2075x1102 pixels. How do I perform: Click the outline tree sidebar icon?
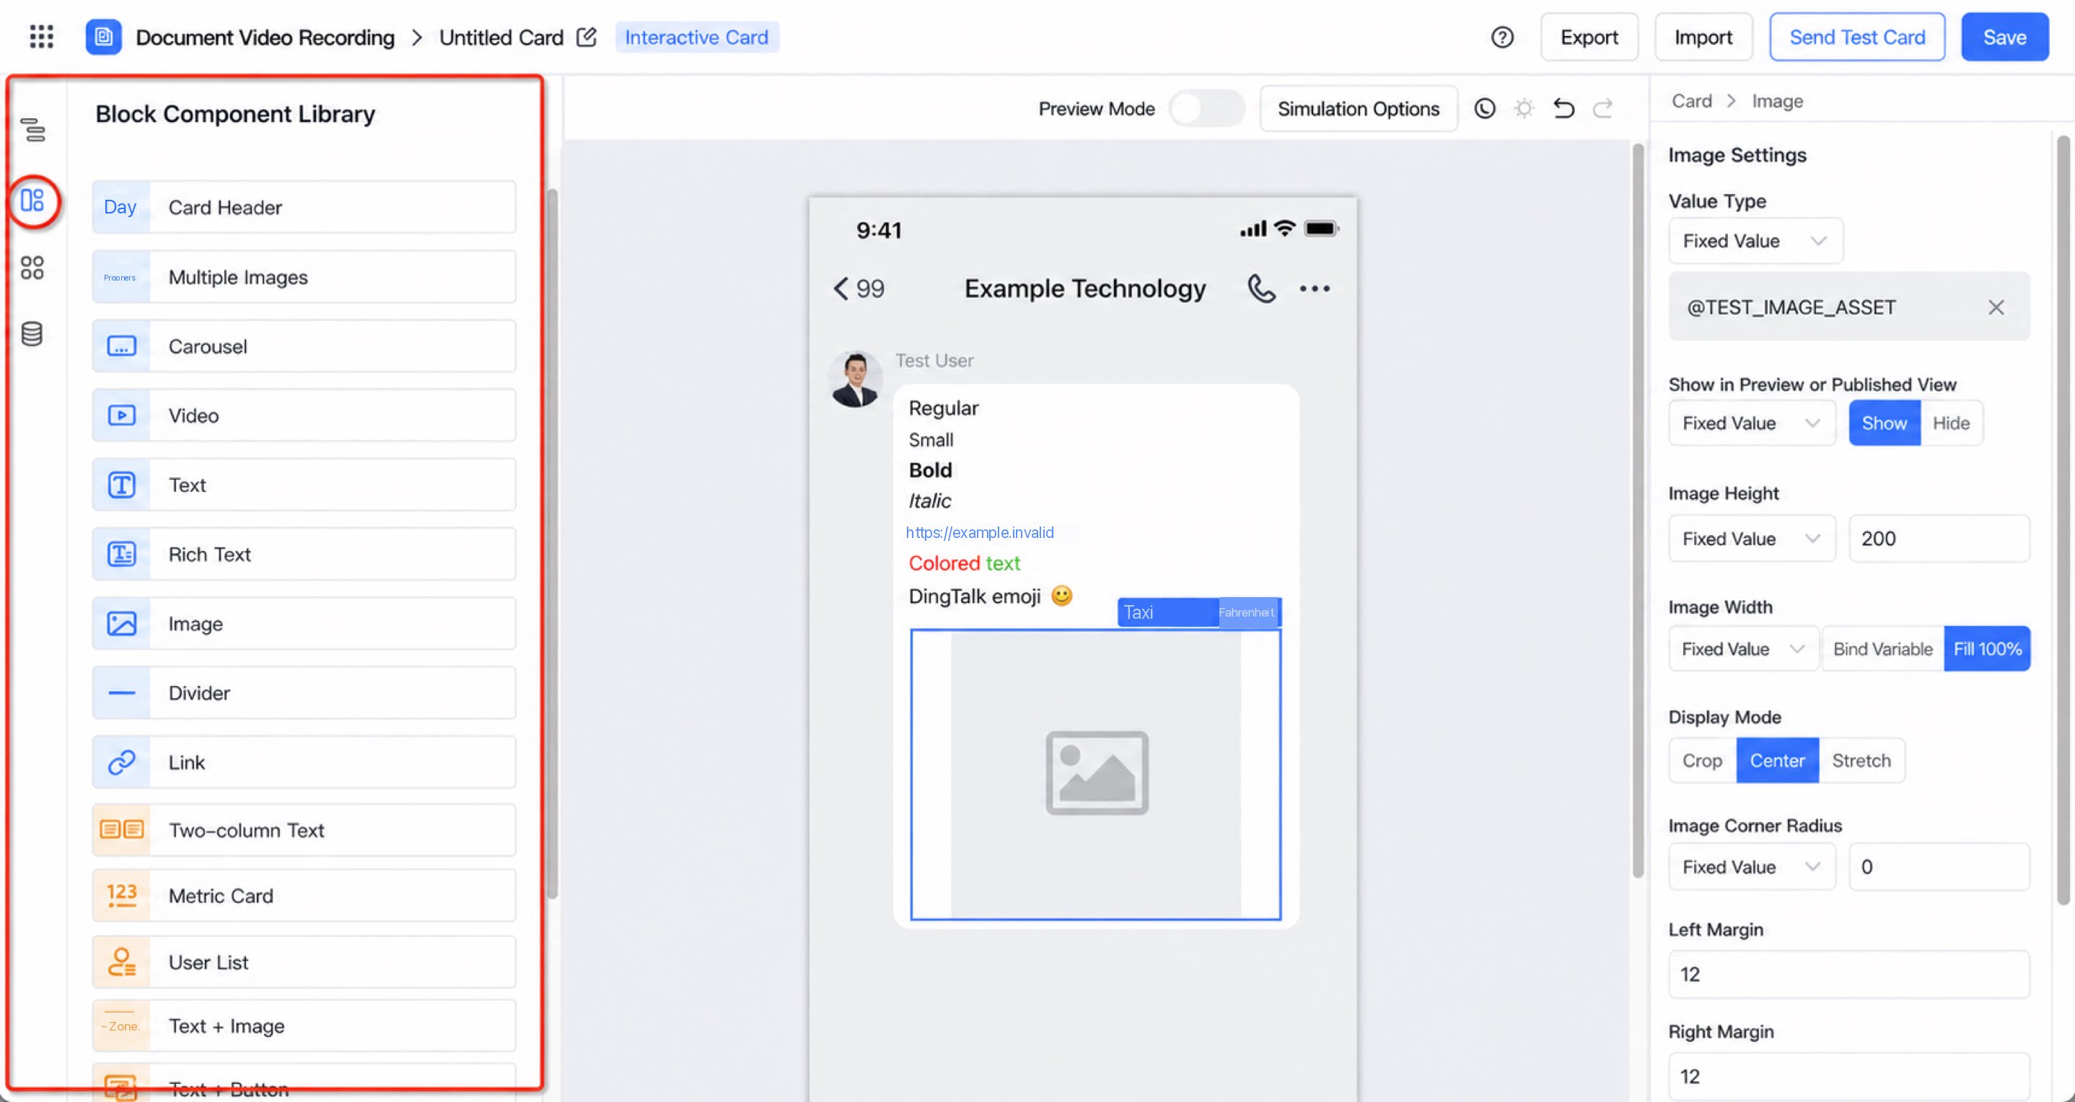[x=33, y=130]
